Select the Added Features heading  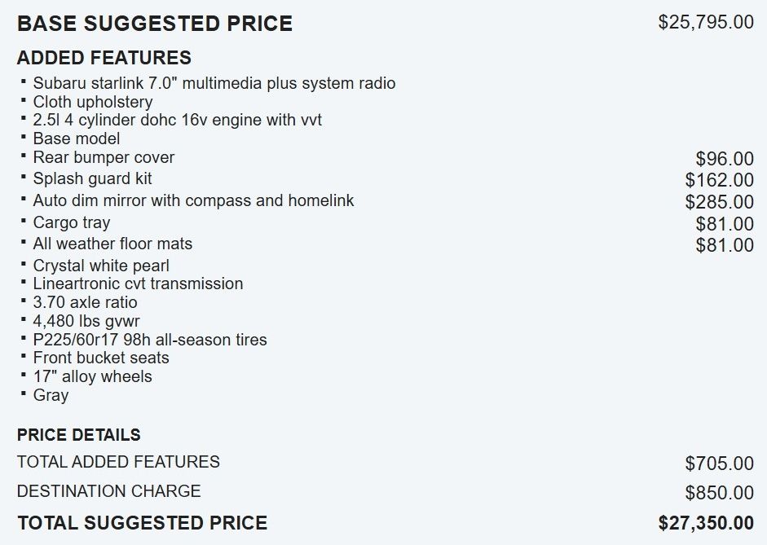[x=104, y=58]
